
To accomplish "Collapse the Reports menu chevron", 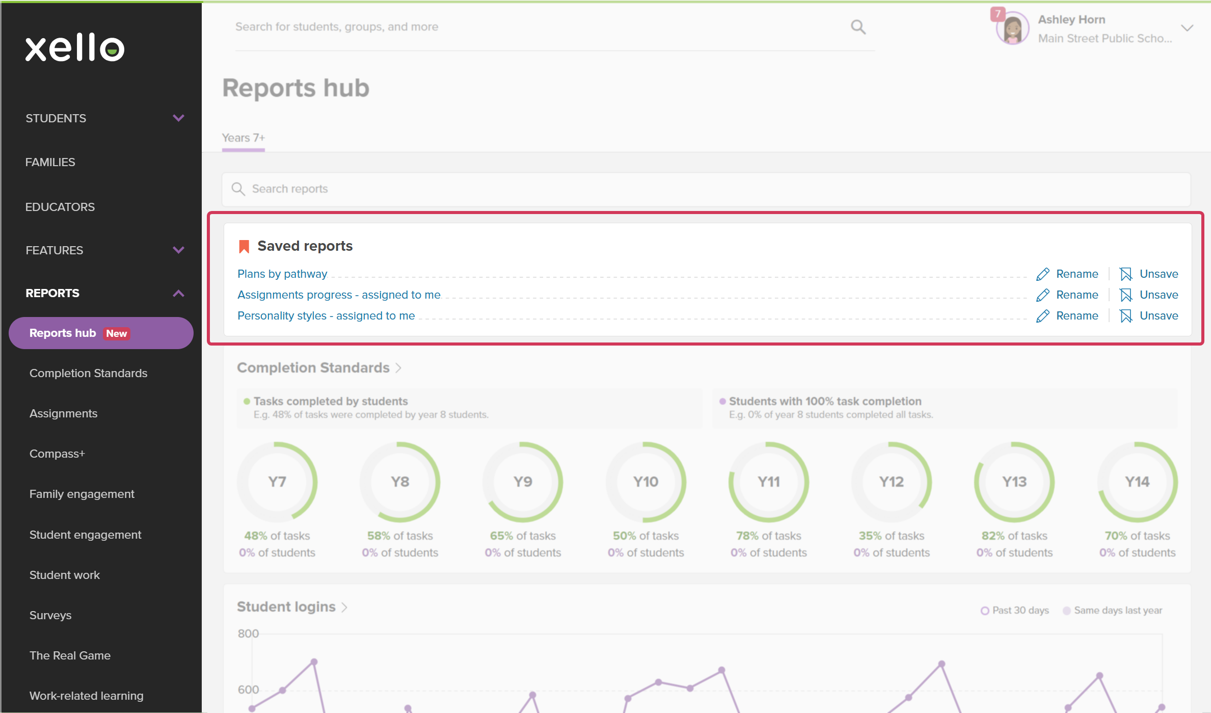I will (x=178, y=294).
